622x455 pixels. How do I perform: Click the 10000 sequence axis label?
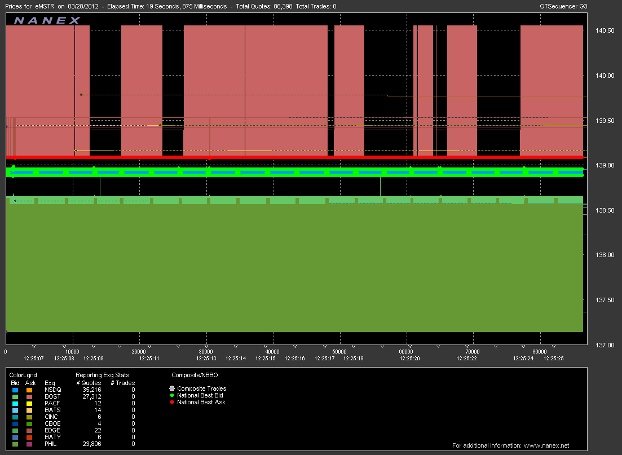click(72, 352)
